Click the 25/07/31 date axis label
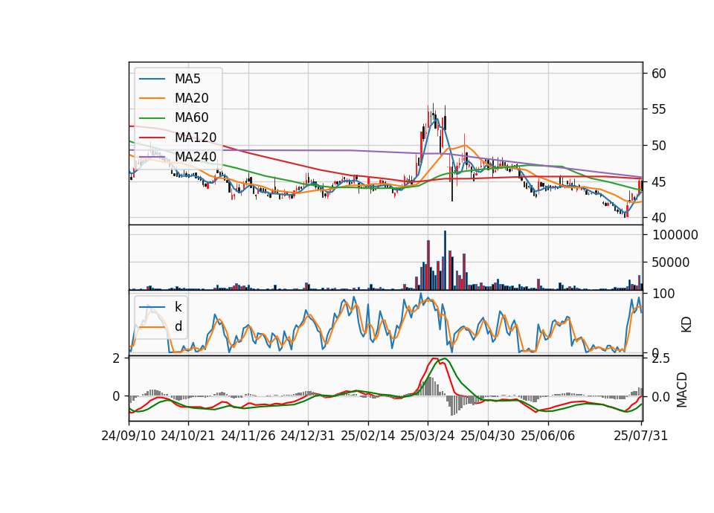The width and height of the screenshot is (714, 513). click(x=640, y=436)
